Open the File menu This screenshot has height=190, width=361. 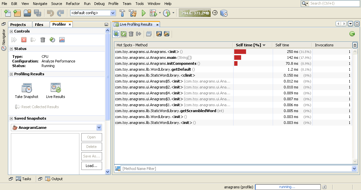(x=4, y=4)
